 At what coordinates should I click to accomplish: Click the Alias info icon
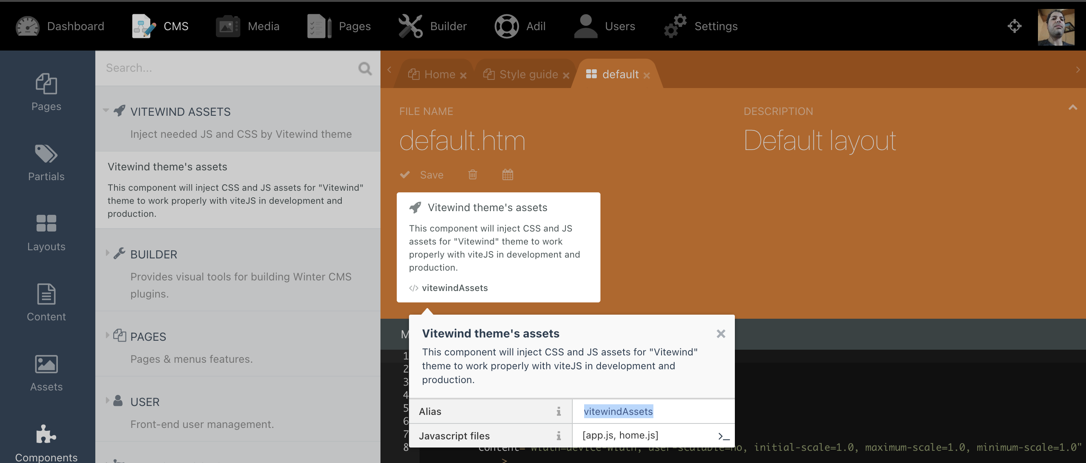pos(558,411)
